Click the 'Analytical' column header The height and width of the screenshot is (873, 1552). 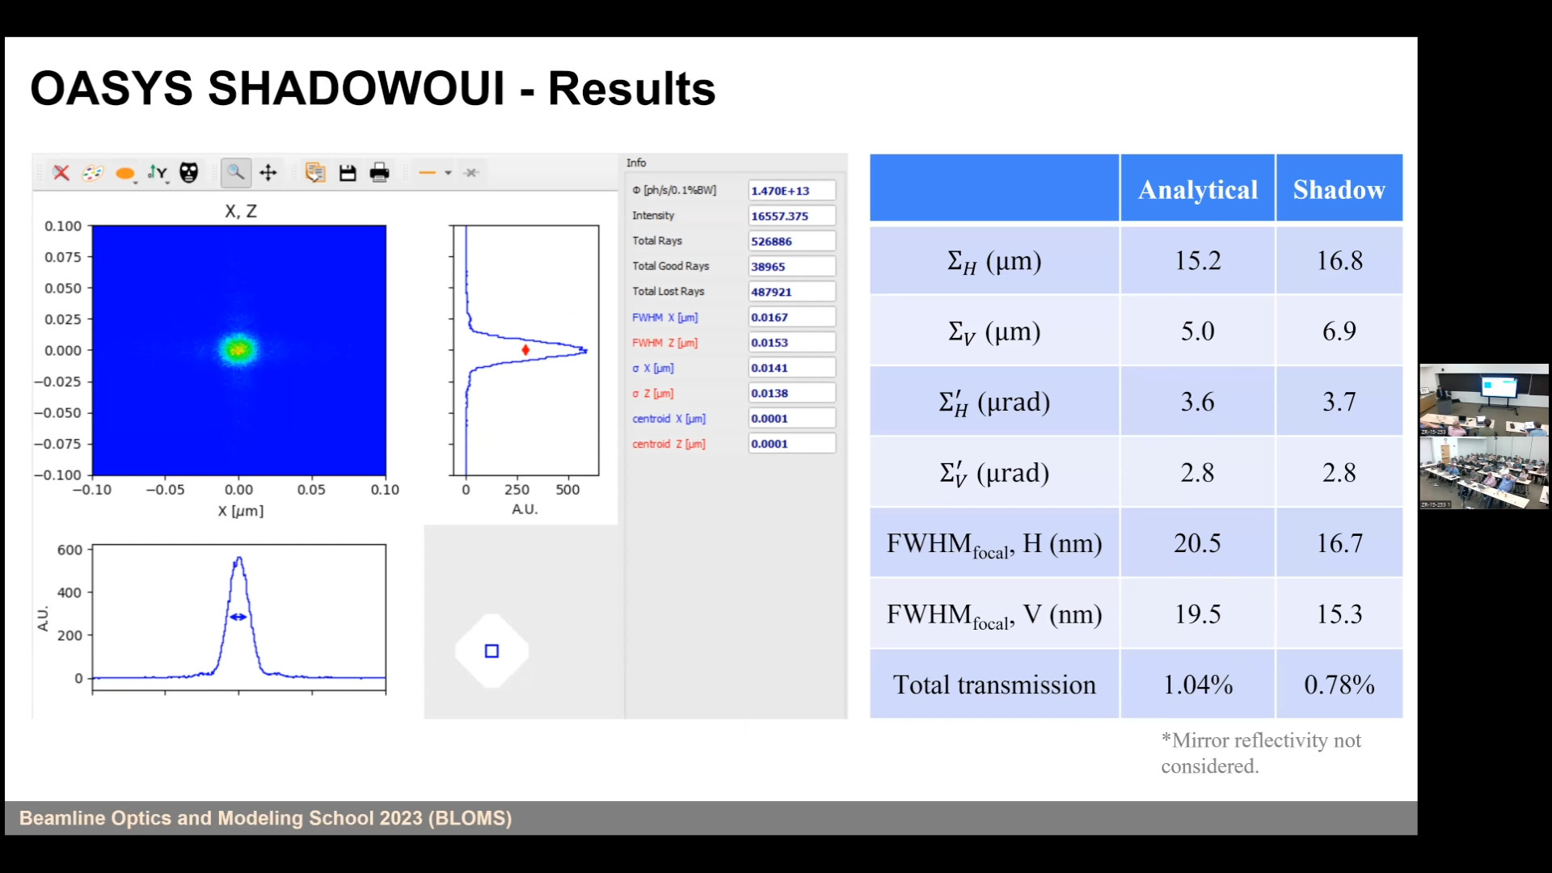click(1198, 189)
